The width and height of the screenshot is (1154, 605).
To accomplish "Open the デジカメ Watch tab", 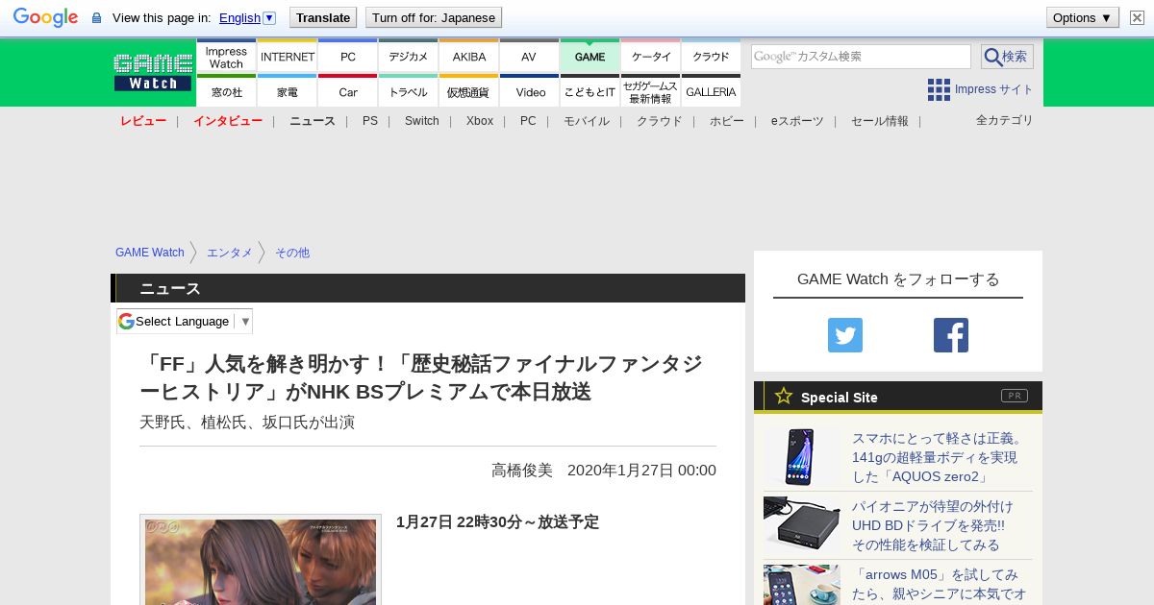I will [409, 56].
